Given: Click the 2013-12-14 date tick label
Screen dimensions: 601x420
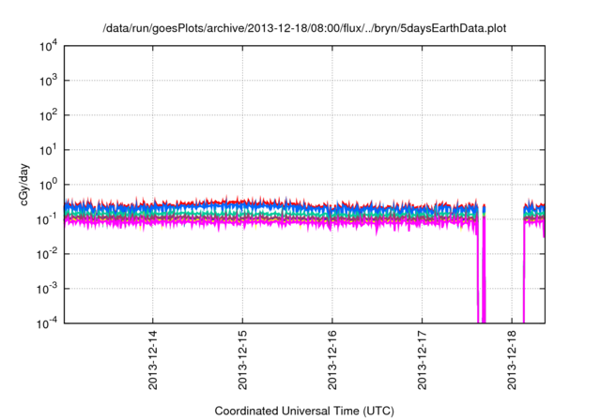Looking at the screenshot, I should tap(152, 360).
